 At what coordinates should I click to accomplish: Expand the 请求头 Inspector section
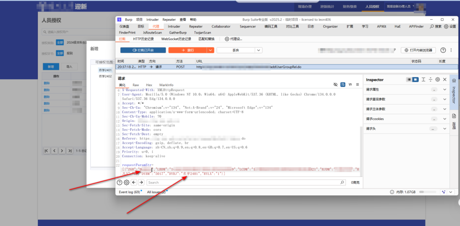(444, 129)
